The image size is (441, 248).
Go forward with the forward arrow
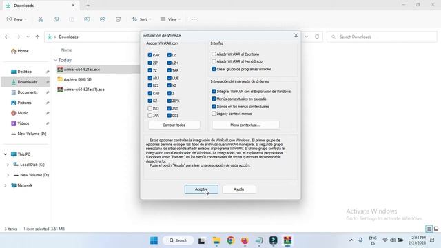(19, 37)
